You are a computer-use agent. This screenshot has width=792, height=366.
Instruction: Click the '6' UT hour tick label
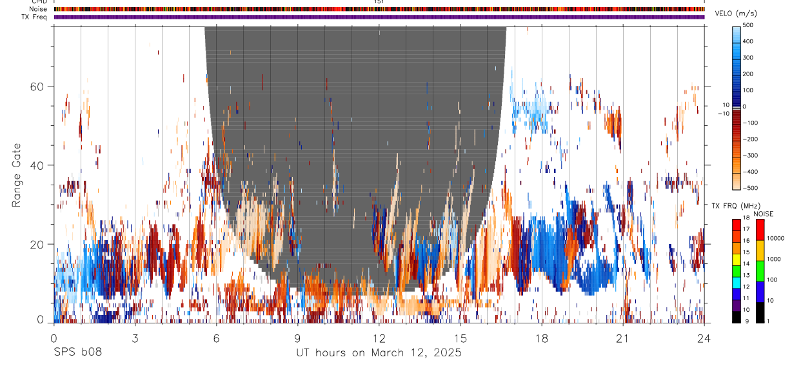[216, 338]
